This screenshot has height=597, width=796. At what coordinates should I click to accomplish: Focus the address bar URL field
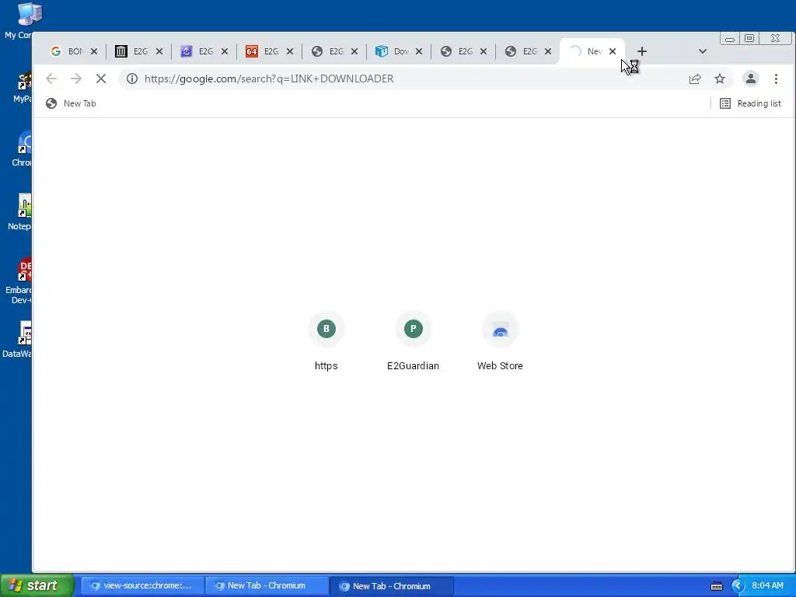point(406,79)
